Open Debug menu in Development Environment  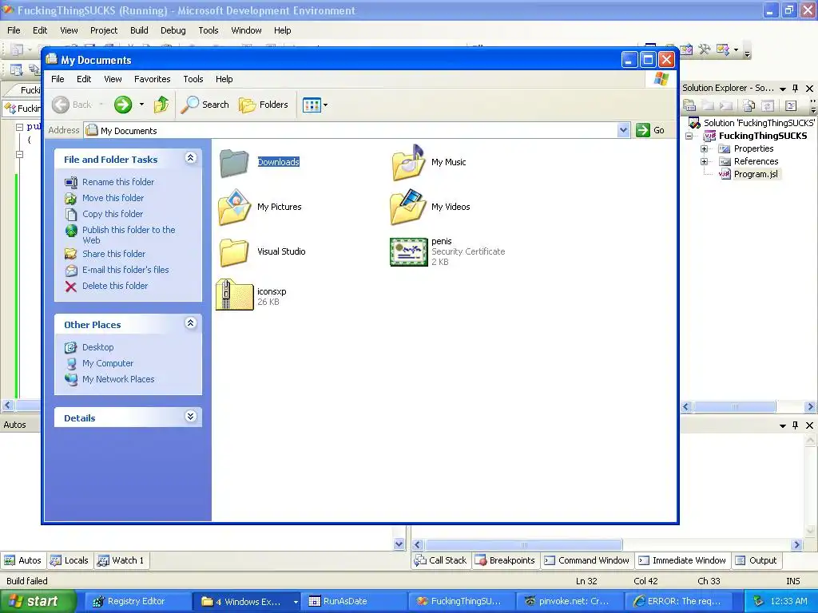pyautogui.click(x=173, y=30)
